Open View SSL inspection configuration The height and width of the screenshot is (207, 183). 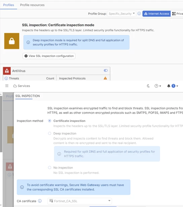pyautogui.click(x=49, y=56)
